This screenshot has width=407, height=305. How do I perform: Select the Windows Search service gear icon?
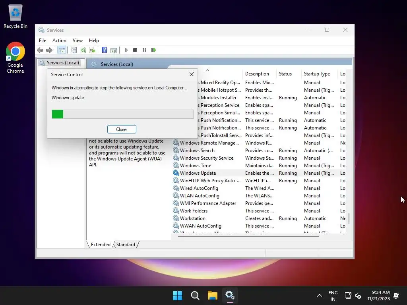(176, 150)
